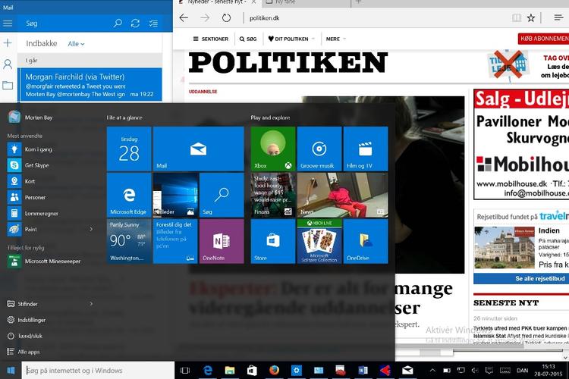
Task: Open Task View from the taskbar
Action: [185, 371]
